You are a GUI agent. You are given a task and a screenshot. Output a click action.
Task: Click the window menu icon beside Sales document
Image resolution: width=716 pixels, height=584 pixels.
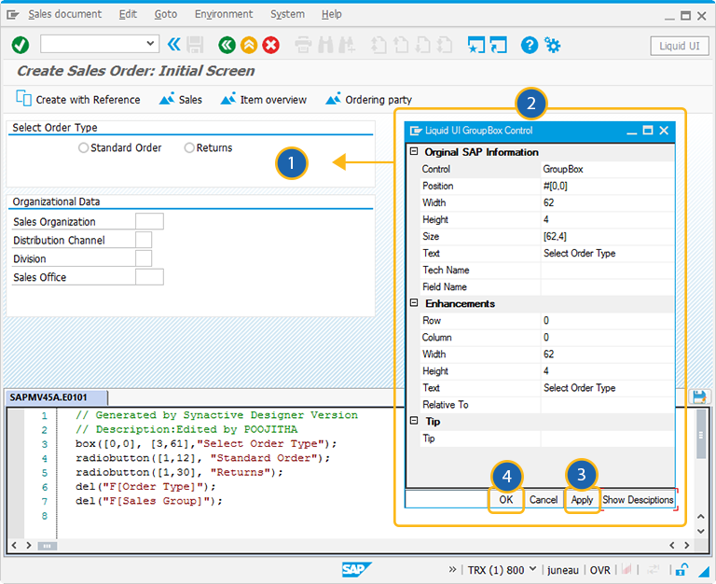[x=13, y=15]
